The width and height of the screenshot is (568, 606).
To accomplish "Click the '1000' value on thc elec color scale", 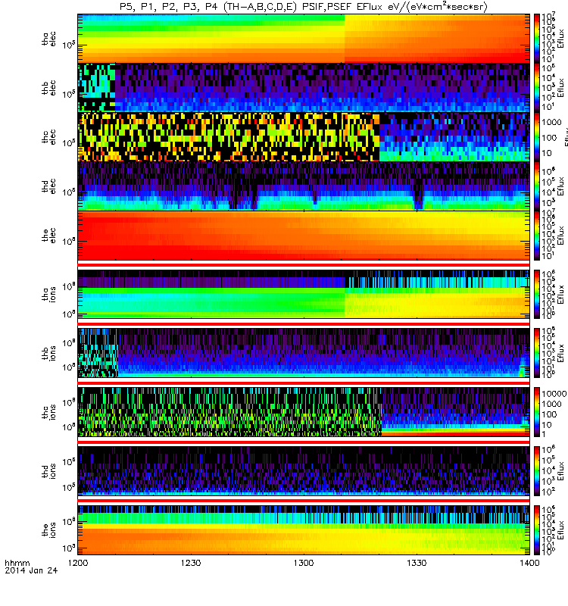I will [x=551, y=122].
